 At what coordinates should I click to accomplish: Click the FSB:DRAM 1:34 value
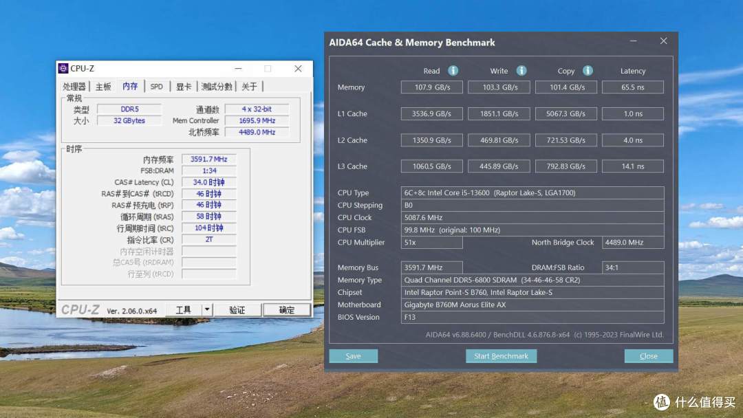[x=209, y=170]
